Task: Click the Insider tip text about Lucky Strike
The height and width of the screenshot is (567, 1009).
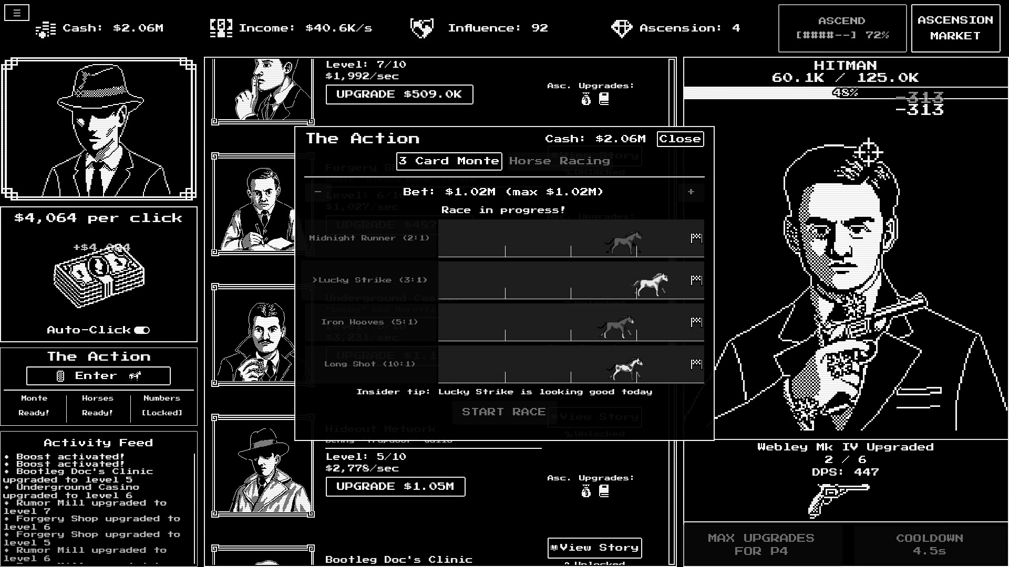Action: 504,392
